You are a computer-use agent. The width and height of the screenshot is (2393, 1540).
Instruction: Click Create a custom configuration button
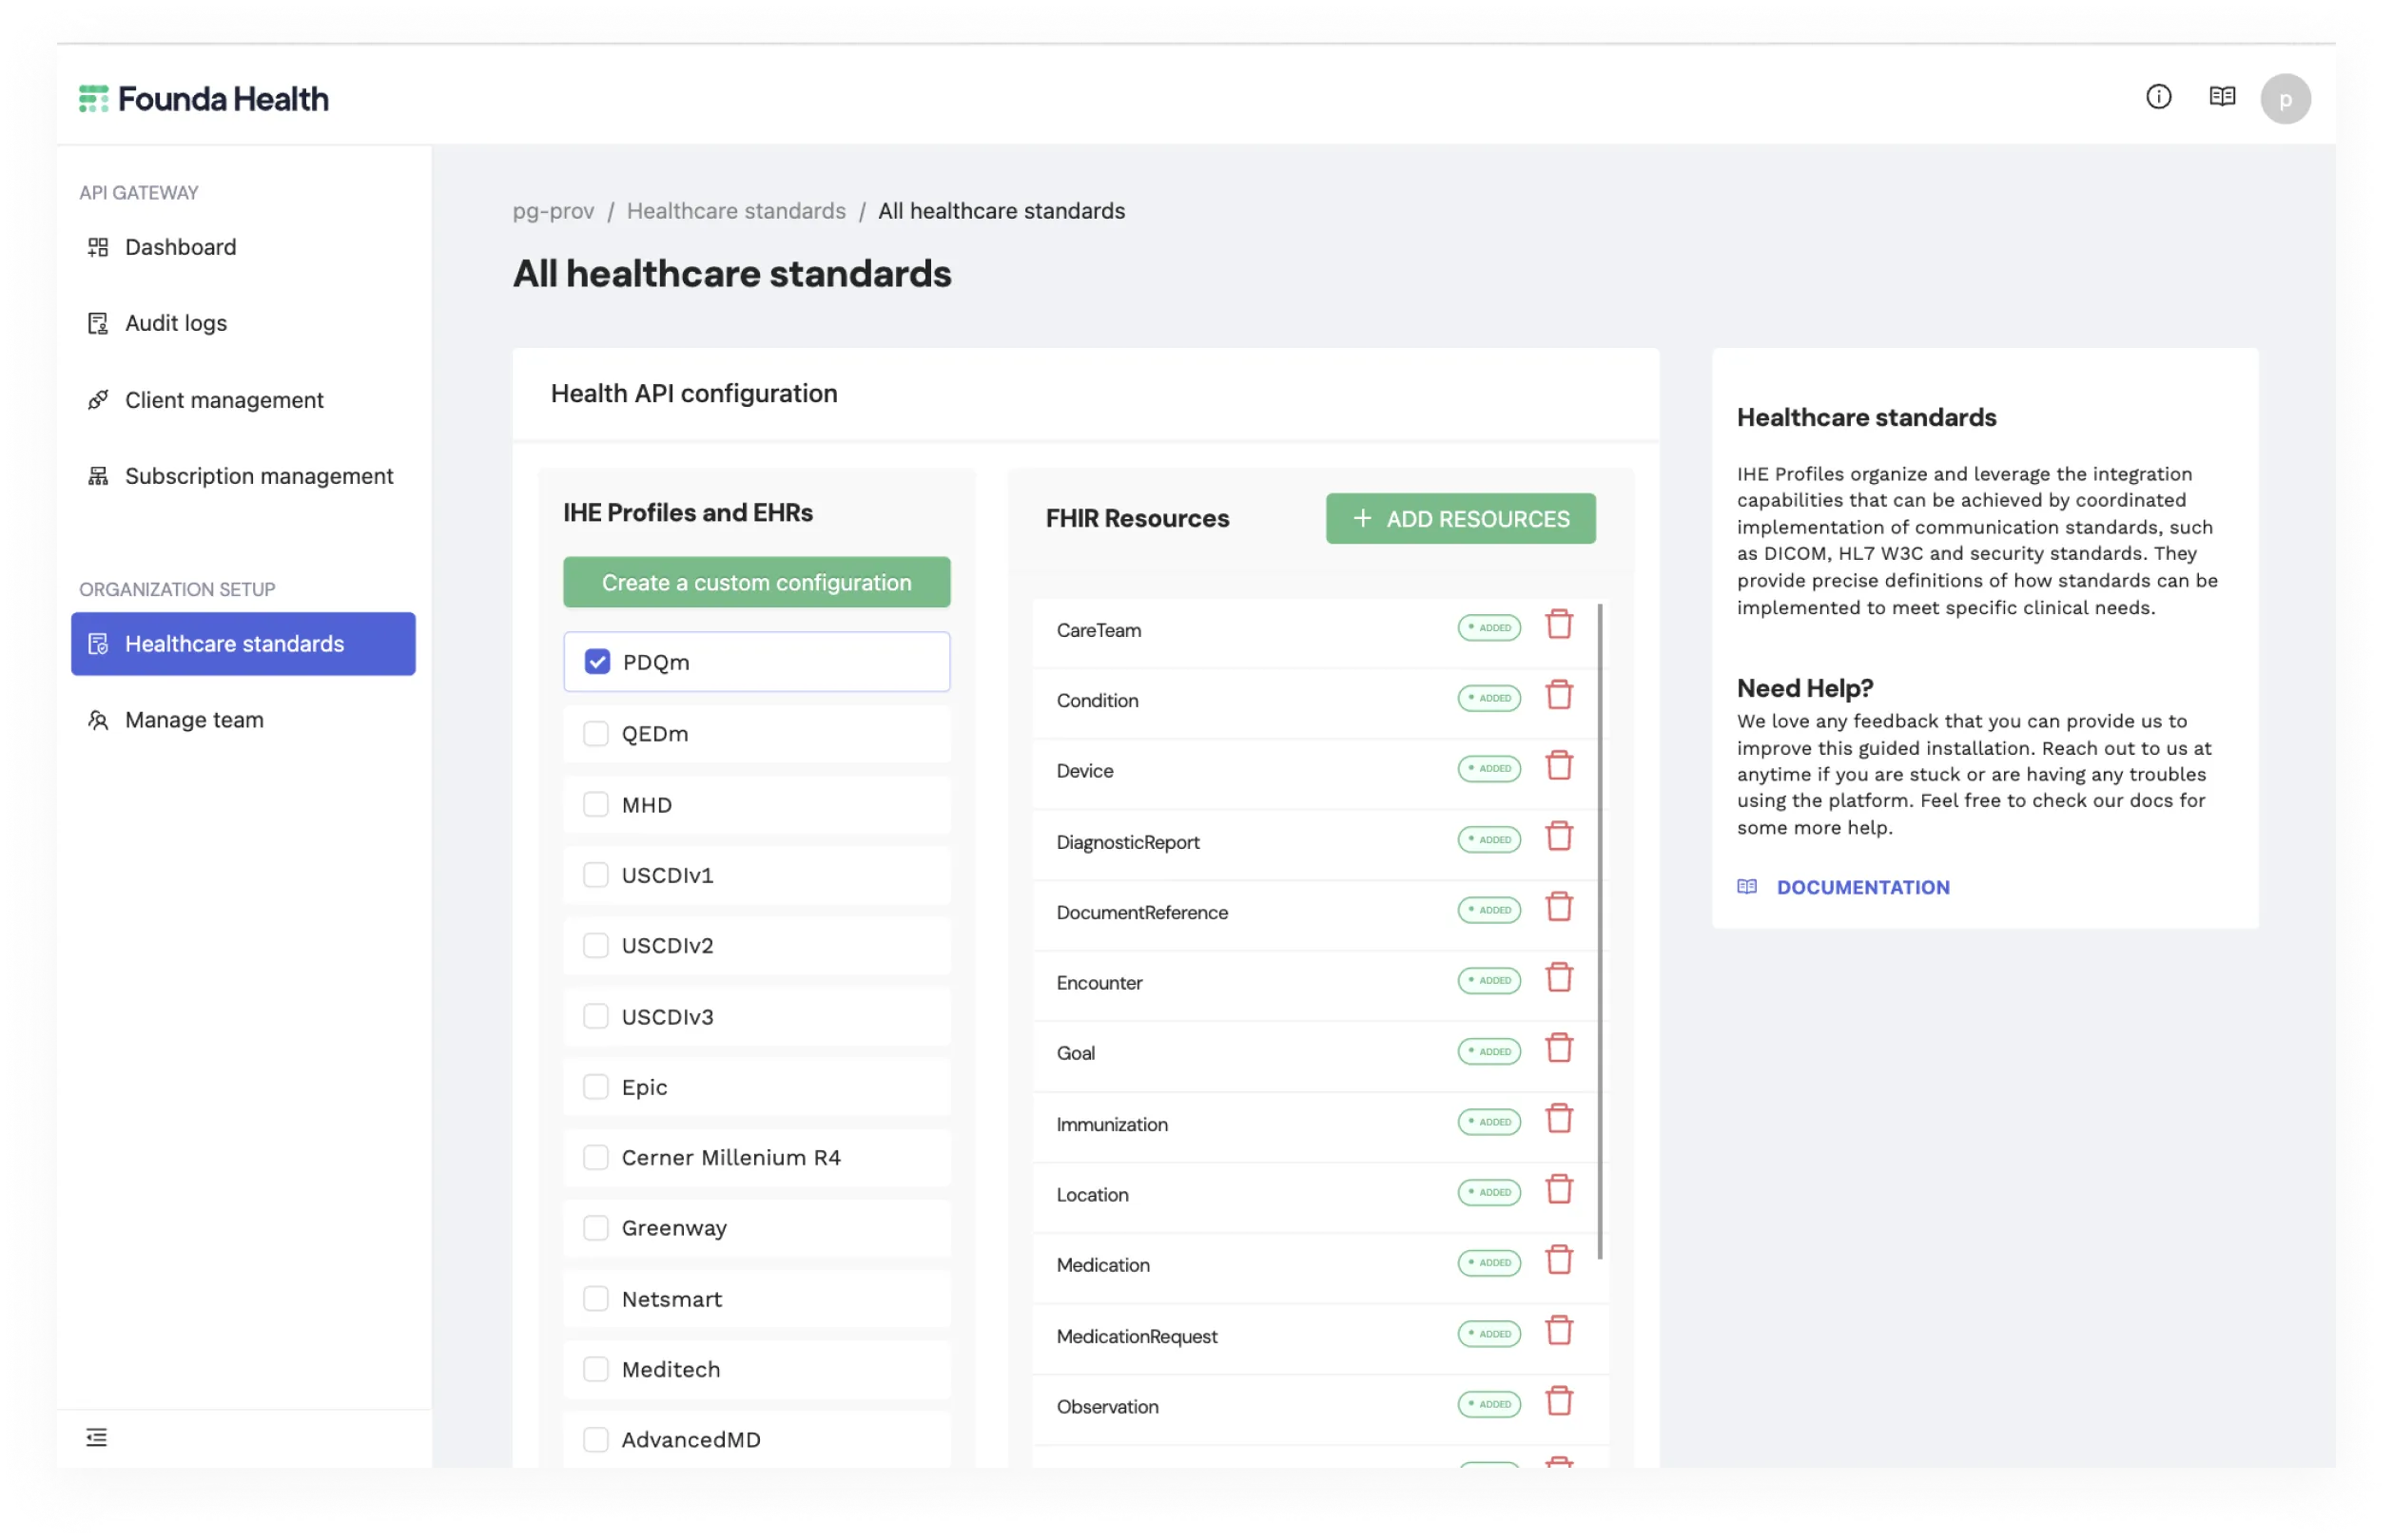click(756, 582)
